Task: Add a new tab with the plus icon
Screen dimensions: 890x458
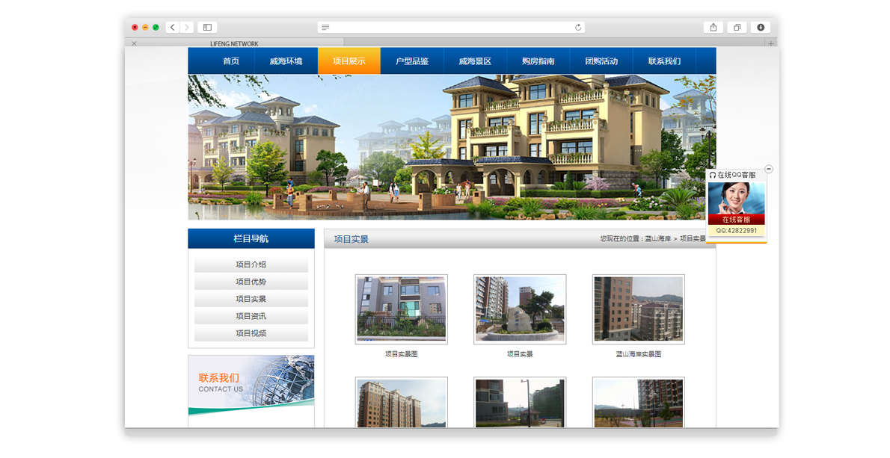Action: pos(771,43)
